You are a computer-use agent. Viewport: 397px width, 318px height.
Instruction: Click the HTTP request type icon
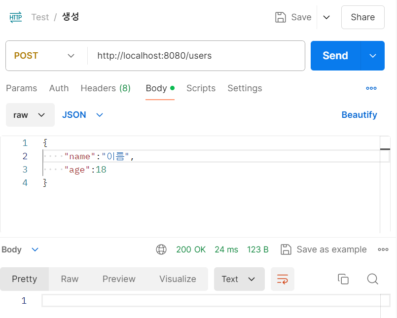16,17
